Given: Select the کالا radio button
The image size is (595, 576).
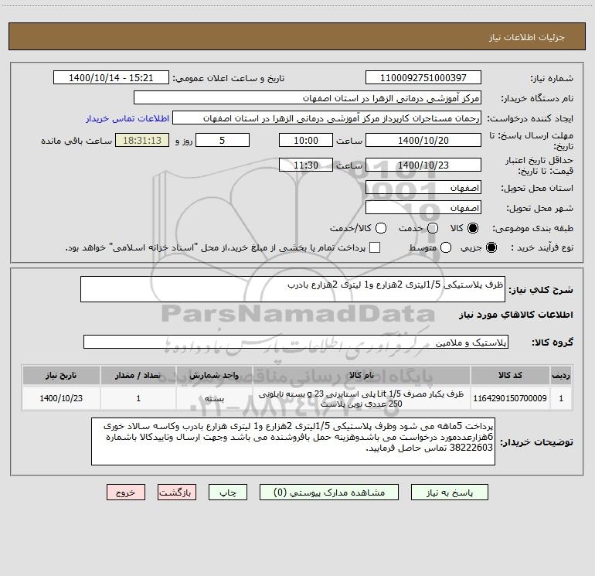Looking at the screenshot, I should click(473, 228).
